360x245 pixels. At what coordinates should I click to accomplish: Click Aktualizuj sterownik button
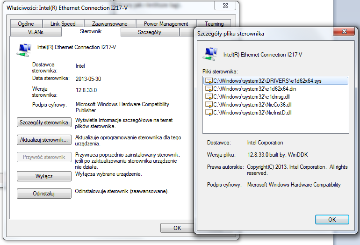[x=44, y=140]
